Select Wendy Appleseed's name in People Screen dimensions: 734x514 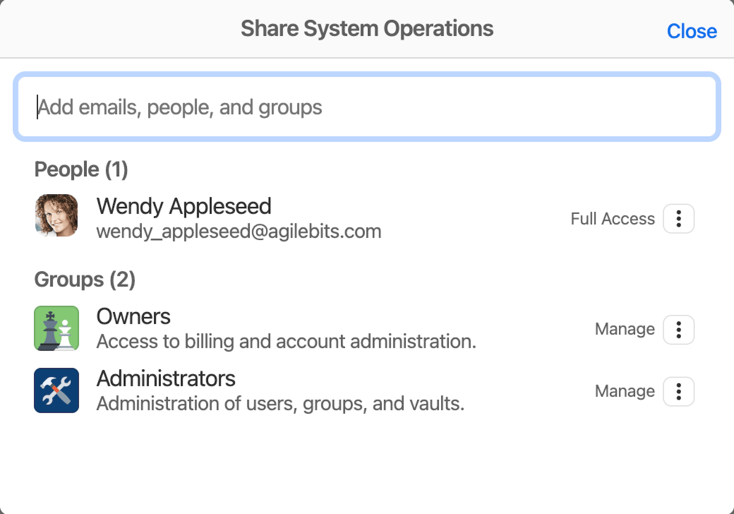pyautogui.click(x=184, y=206)
